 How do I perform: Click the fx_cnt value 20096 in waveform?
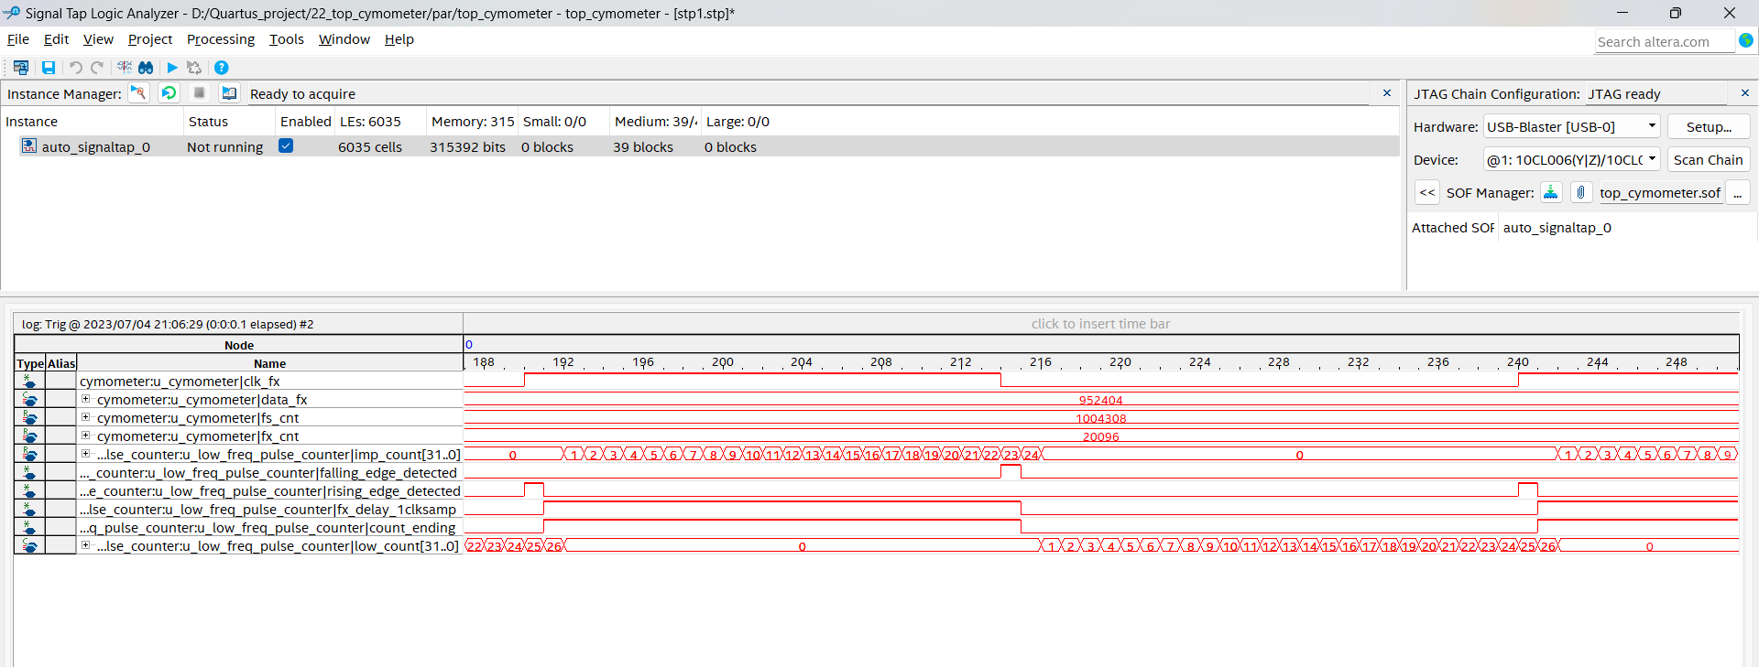[x=1100, y=437]
